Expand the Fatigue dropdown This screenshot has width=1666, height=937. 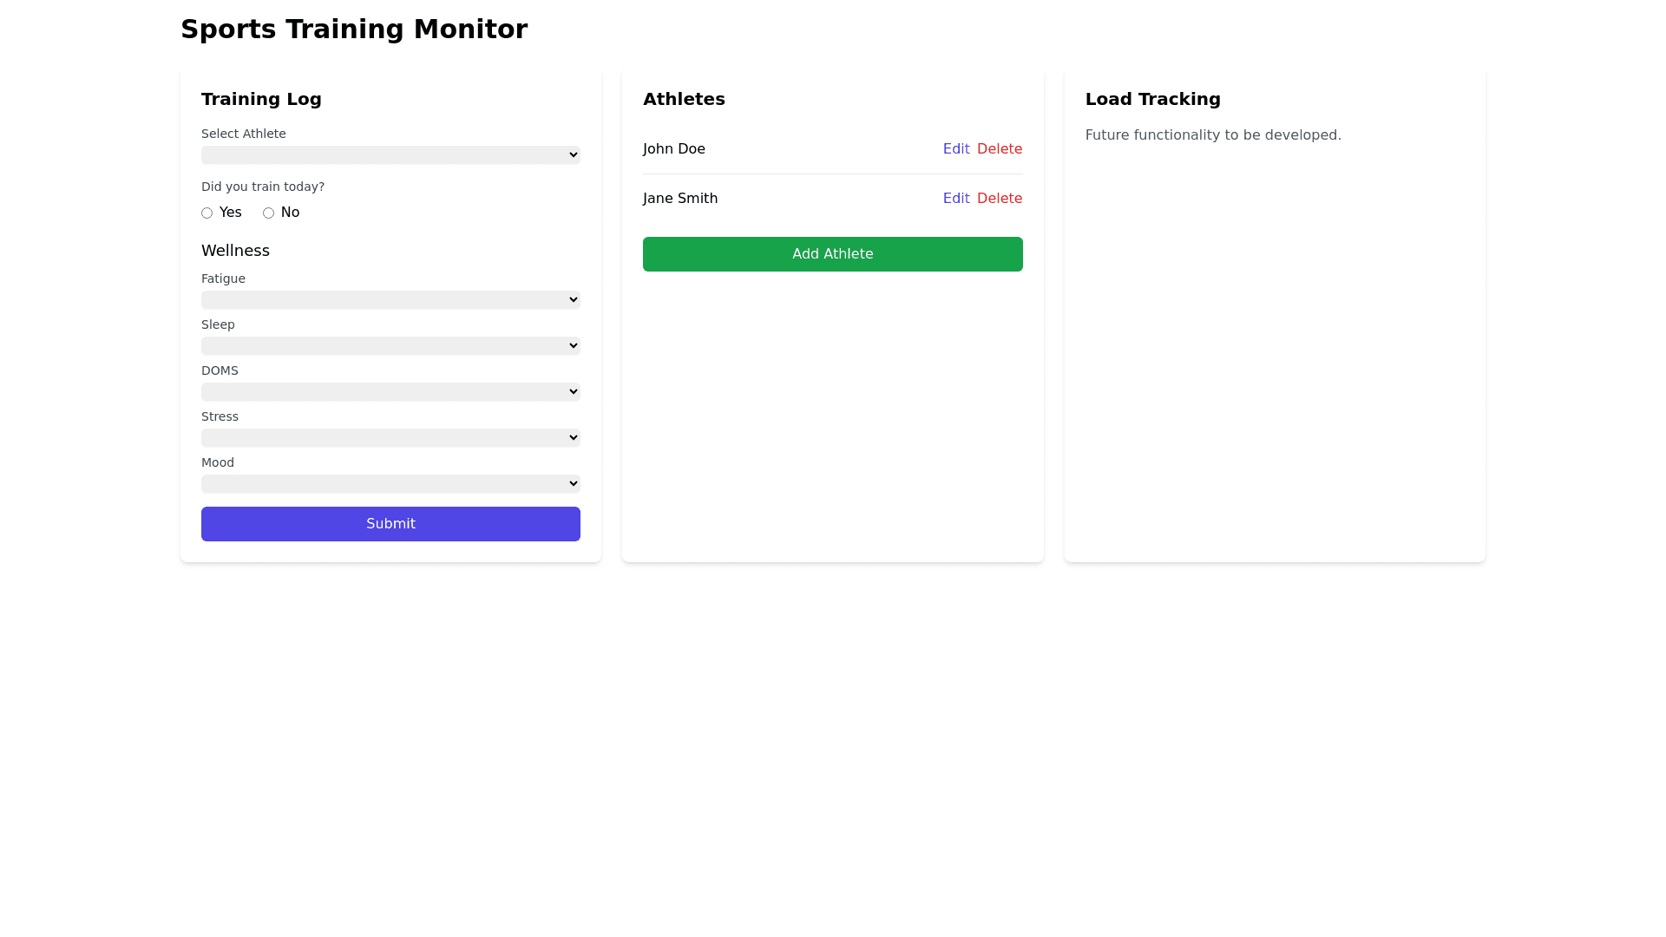pyautogui.click(x=390, y=299)
